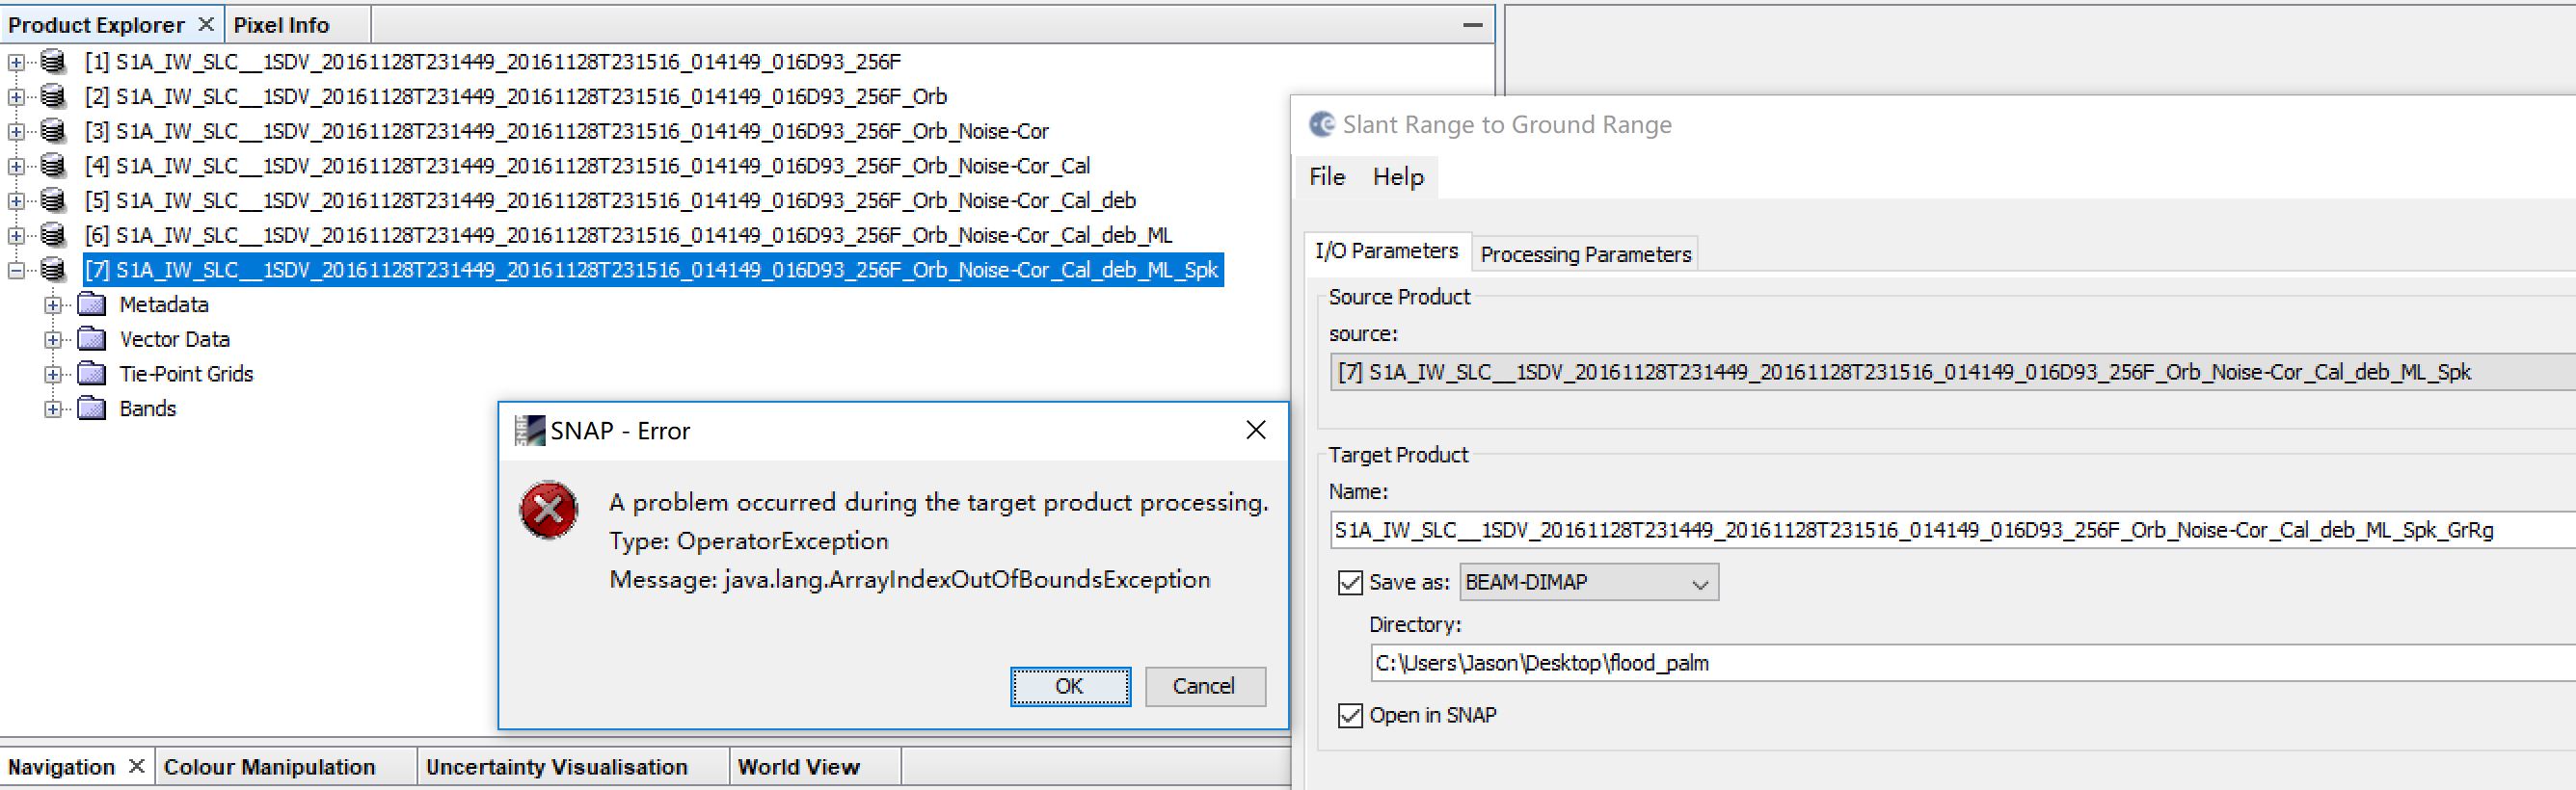This screenshot has height=790, width=2576.
Task: Click the Vector Data folder icon
Action: (x=92, y=339)
